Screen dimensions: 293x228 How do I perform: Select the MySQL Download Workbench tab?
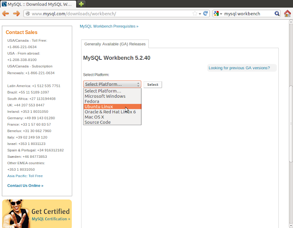click(x=38, y=4)
